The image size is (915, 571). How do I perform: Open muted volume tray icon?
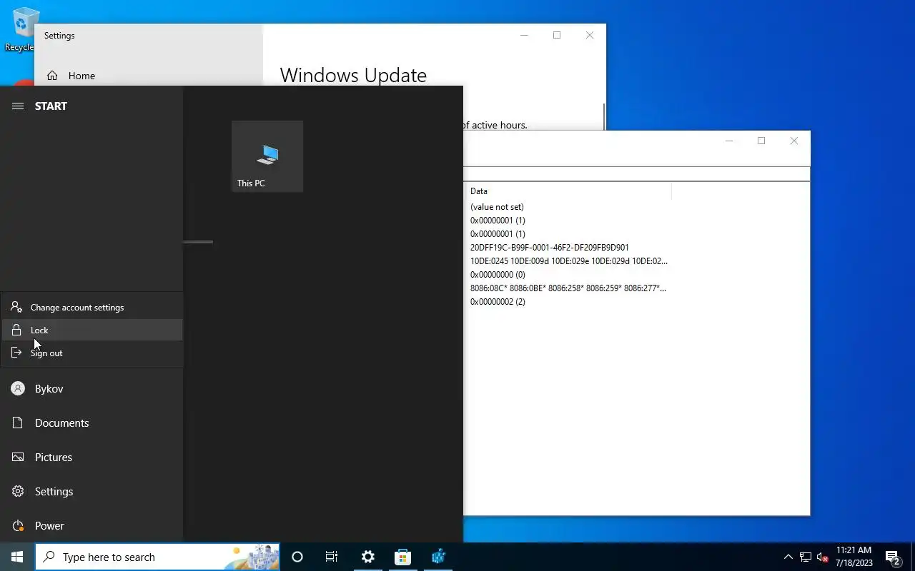tap(823, 557)
